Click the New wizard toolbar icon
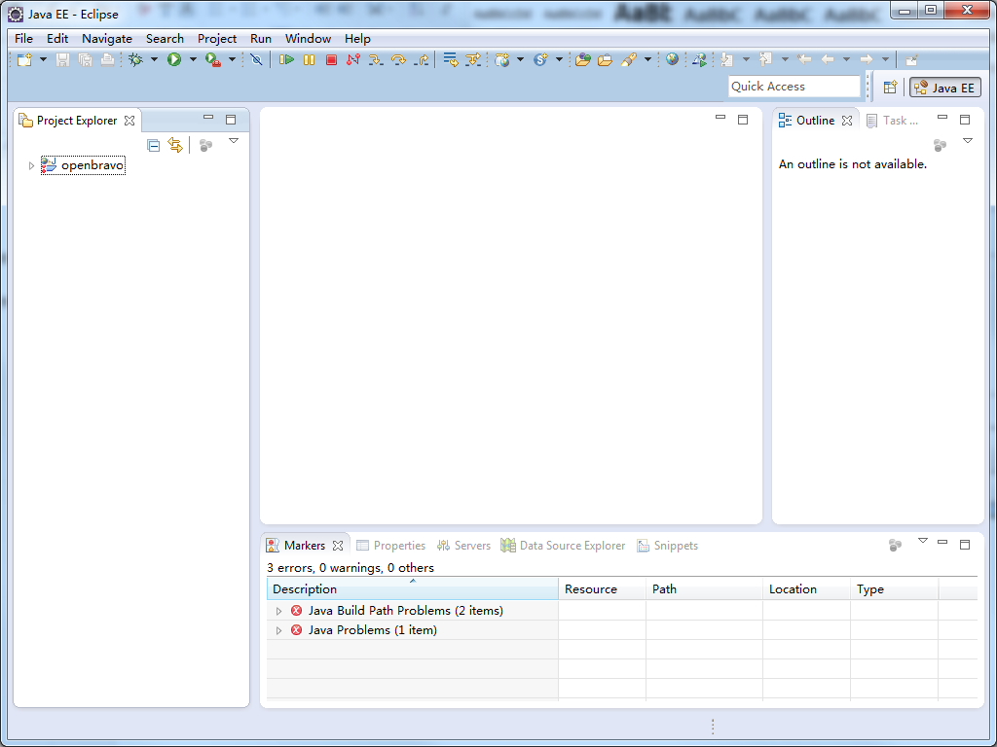The width and height of the screenshot is (997, 747). (x=24, y=59)
